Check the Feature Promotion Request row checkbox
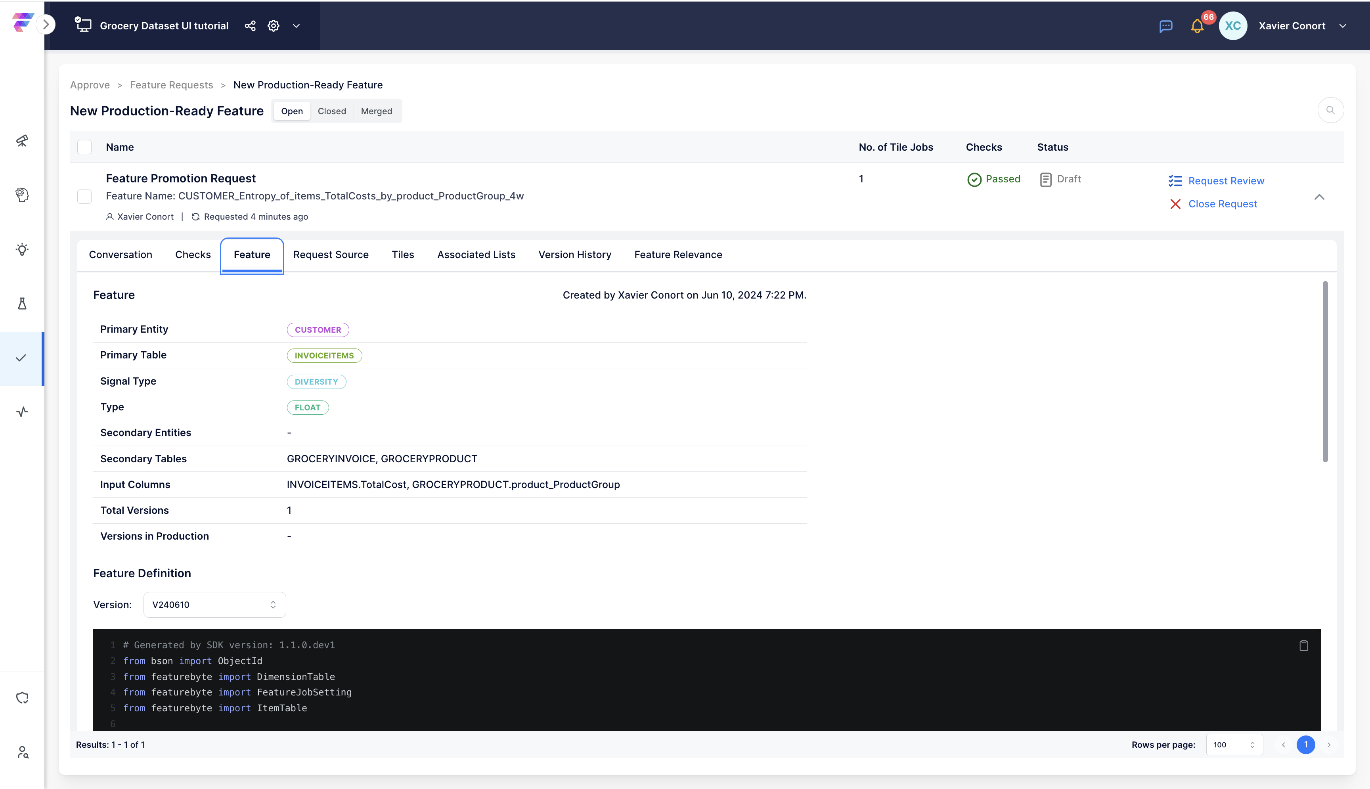1370x789 pixels. pyautogui.click(x=84, y=197)
